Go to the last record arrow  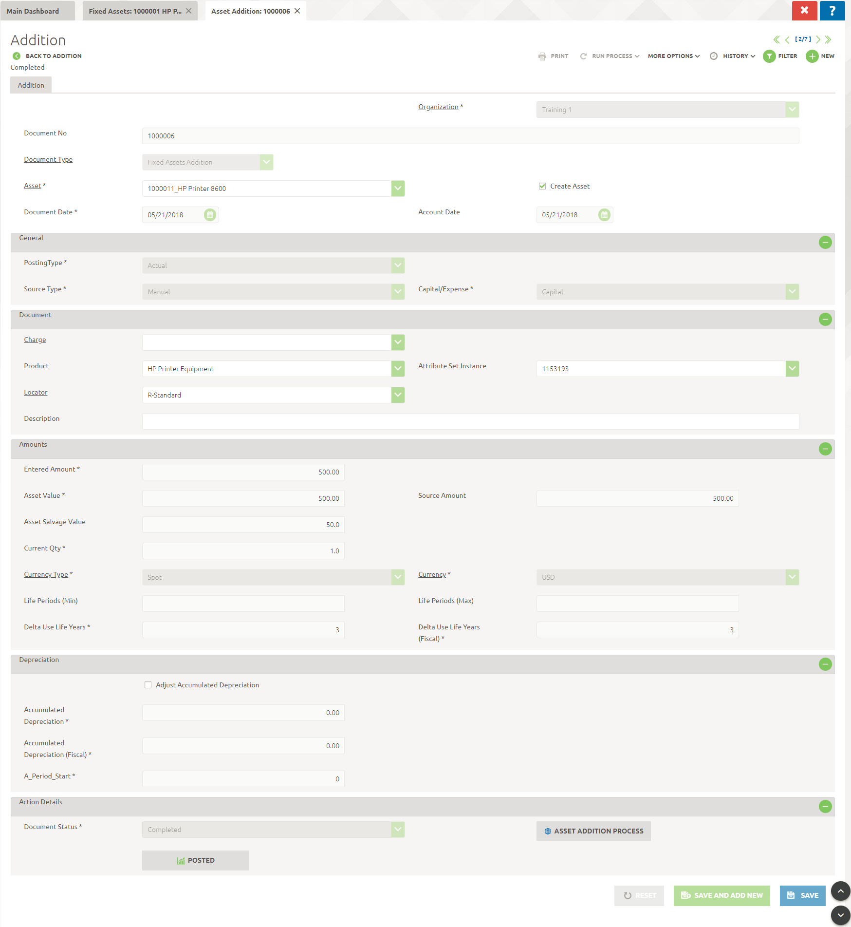tap(829, 39)
